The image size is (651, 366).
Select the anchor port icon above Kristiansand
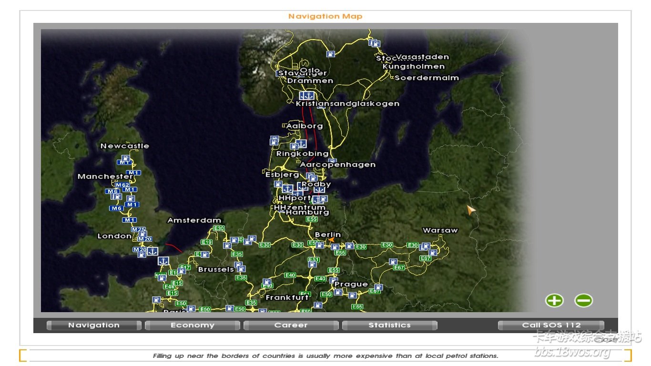click(x=310, y=95)
